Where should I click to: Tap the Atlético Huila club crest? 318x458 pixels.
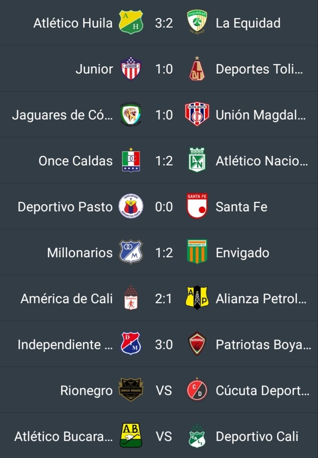click(131, 22)
